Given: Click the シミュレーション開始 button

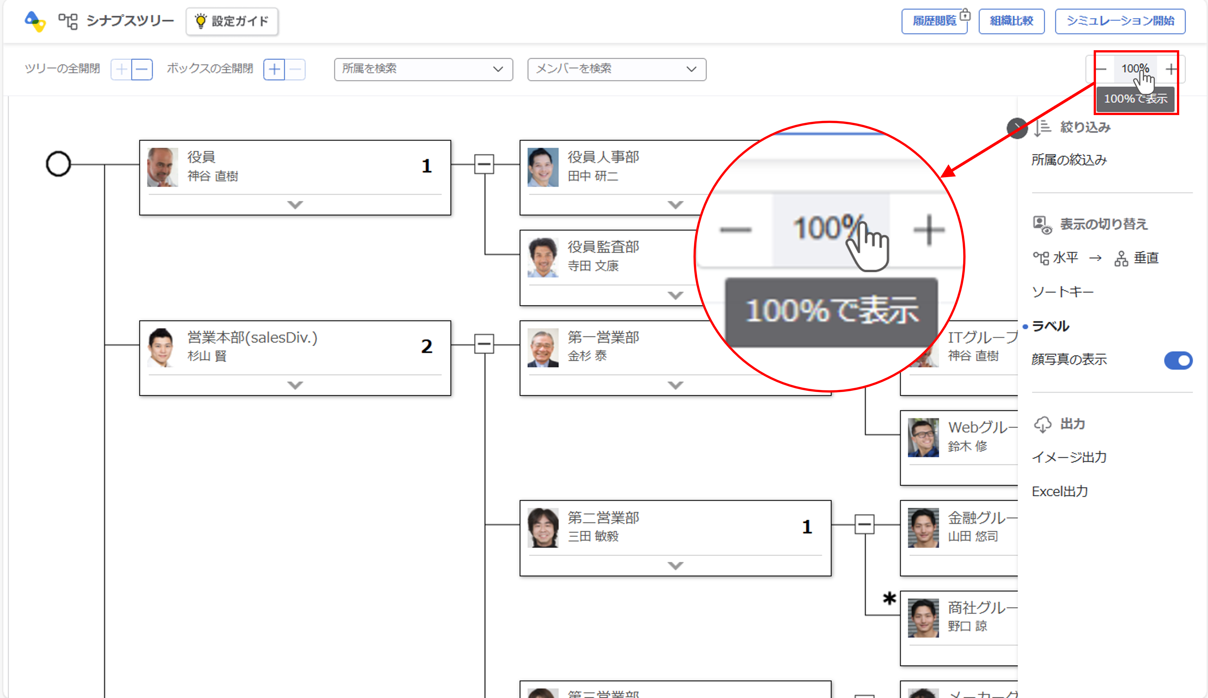Looking at the screenshot, I should (x=1120, y=21).
